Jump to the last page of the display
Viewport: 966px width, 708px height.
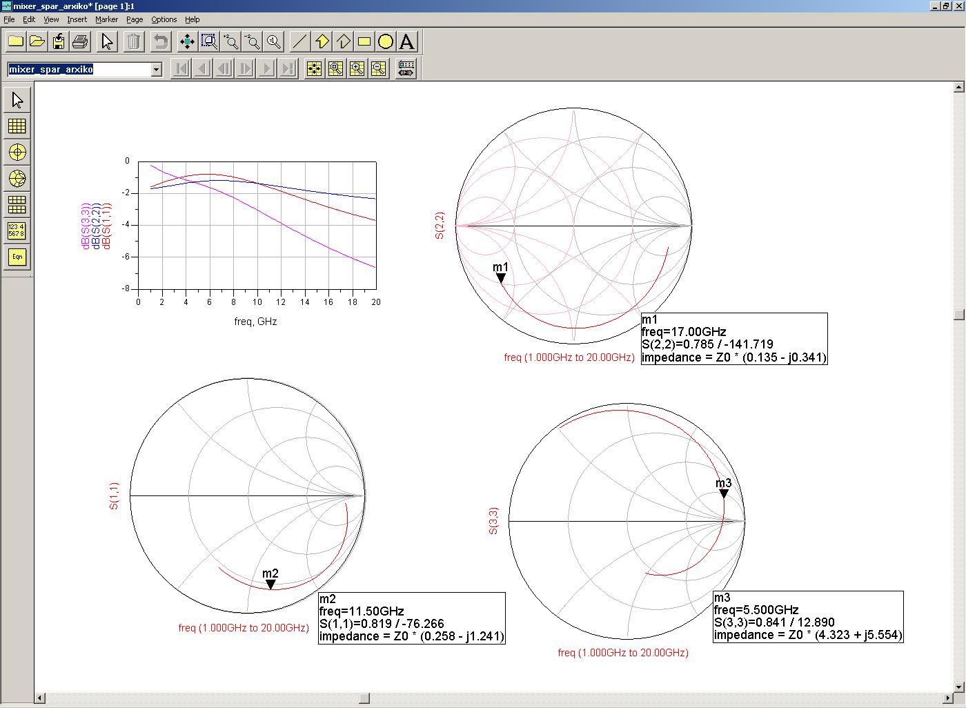pyautogui.click(x=288, y=68)
